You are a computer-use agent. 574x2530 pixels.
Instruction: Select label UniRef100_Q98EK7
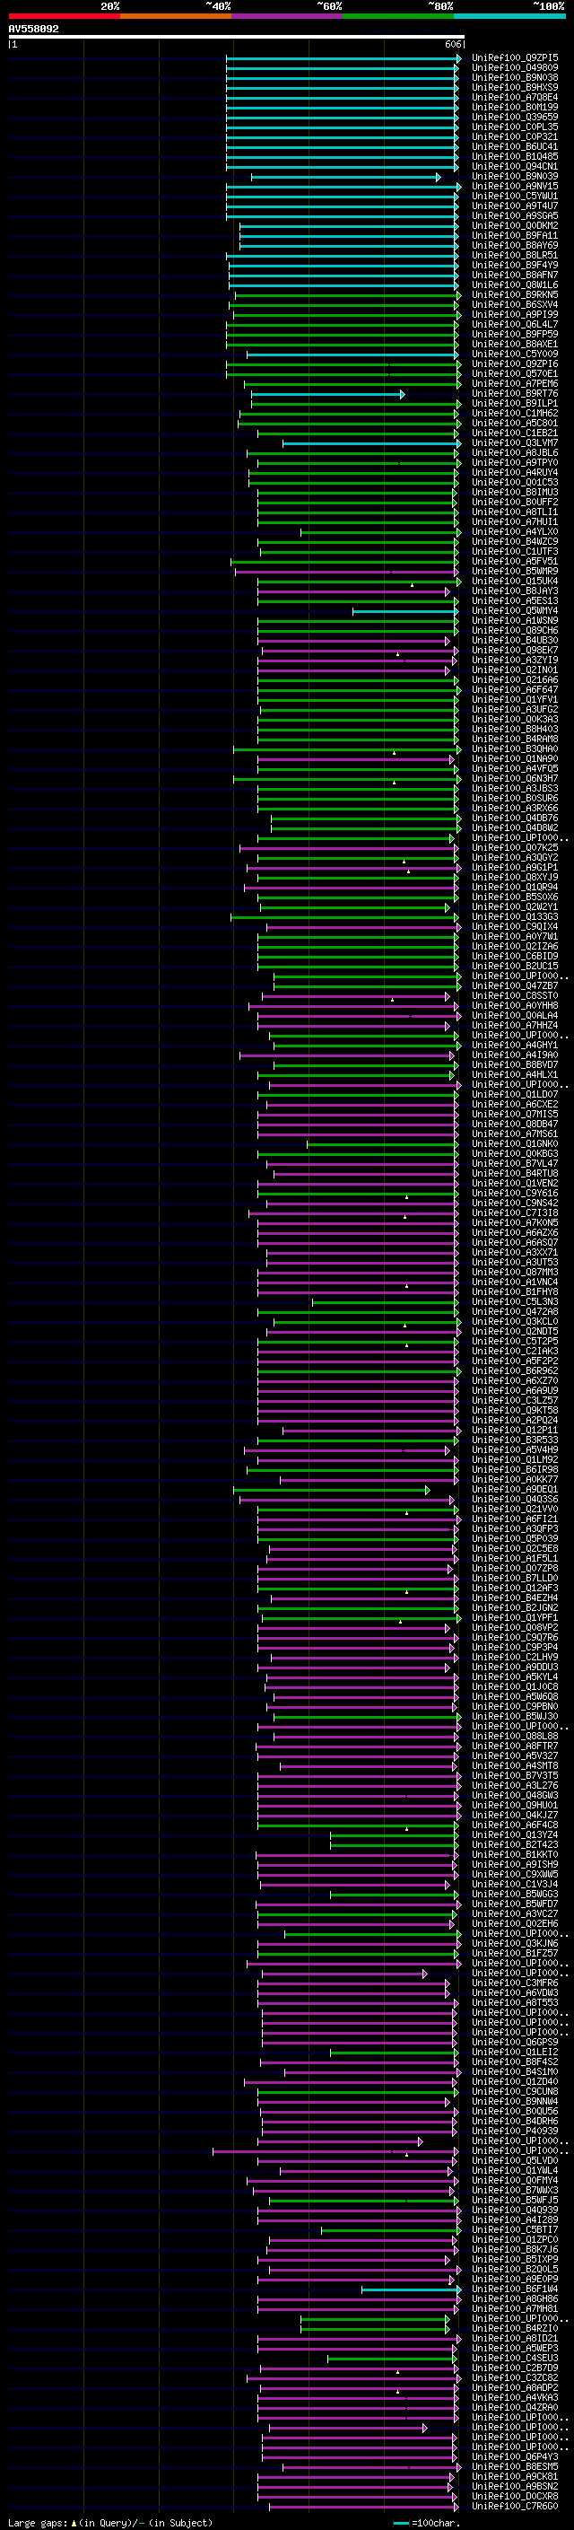click(515, 650)
